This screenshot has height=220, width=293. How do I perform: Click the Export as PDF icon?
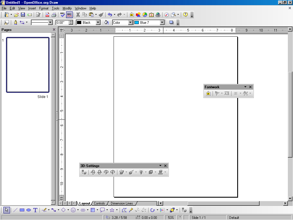[47, 15]
